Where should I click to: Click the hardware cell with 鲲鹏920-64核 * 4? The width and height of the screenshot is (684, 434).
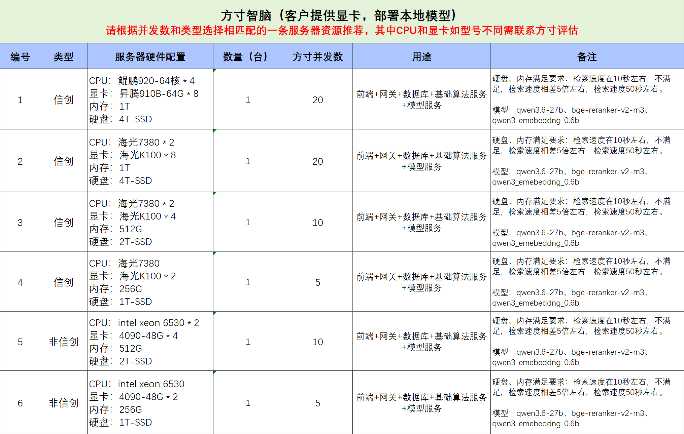(x=150, y=100)
